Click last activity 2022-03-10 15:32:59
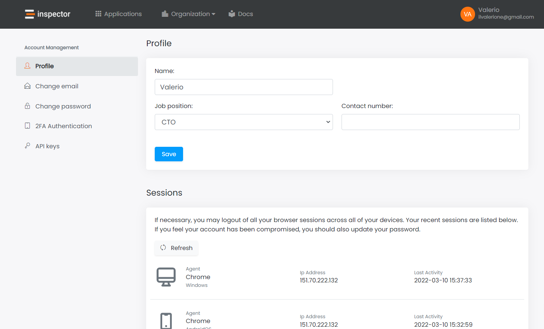This screenshot has width=544, height=329. click(x=443, y=325)
